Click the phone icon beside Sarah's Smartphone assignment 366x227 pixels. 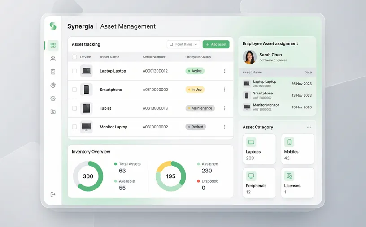pyautogui.click(x=247, y=95)
